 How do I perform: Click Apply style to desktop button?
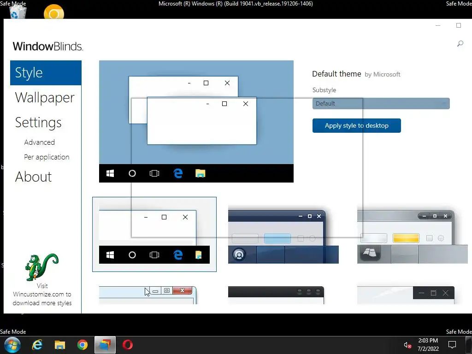[356, 125]
